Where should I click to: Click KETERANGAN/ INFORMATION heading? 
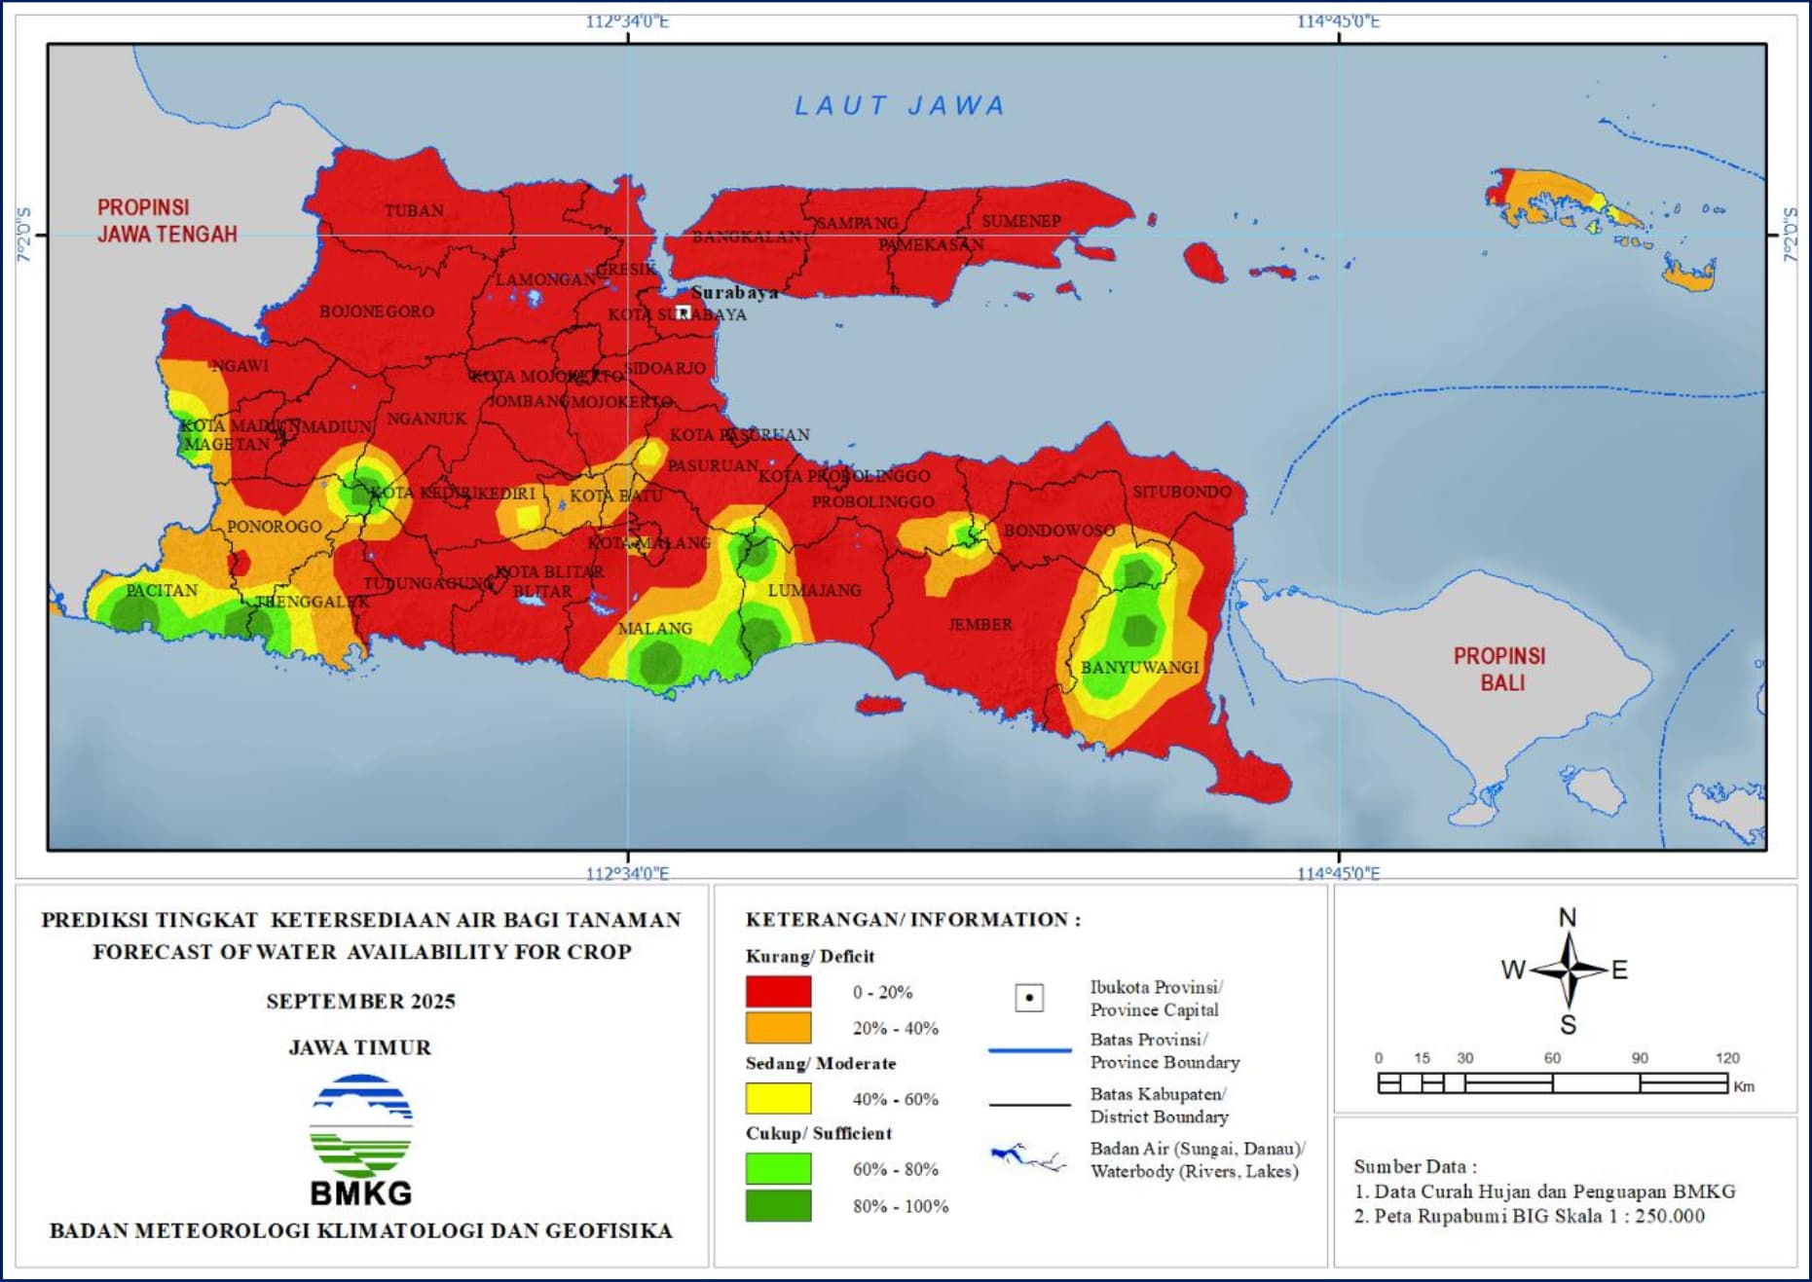[x=913, y=920]
